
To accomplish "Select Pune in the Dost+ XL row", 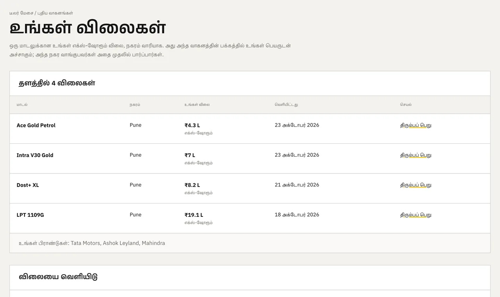I will [x=136, y=185].
